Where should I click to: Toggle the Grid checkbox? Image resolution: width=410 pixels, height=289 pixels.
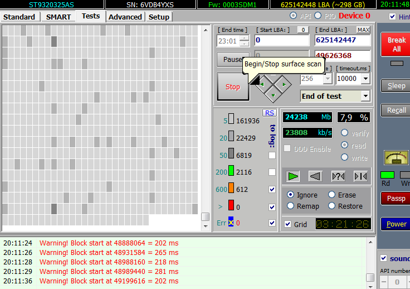tap(287, 224)
